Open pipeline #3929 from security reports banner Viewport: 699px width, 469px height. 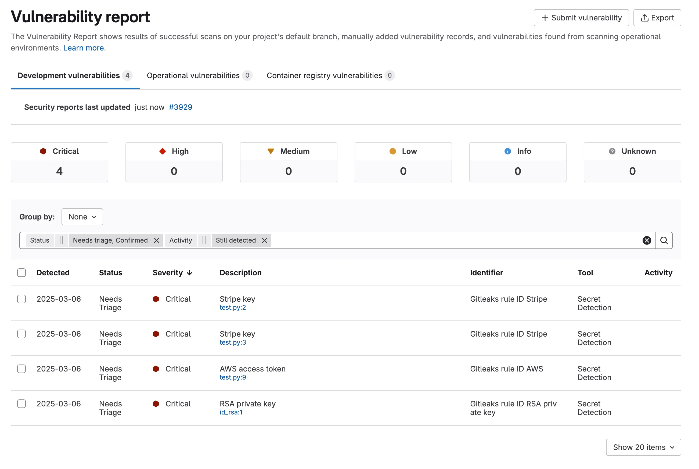click(180, 107)
